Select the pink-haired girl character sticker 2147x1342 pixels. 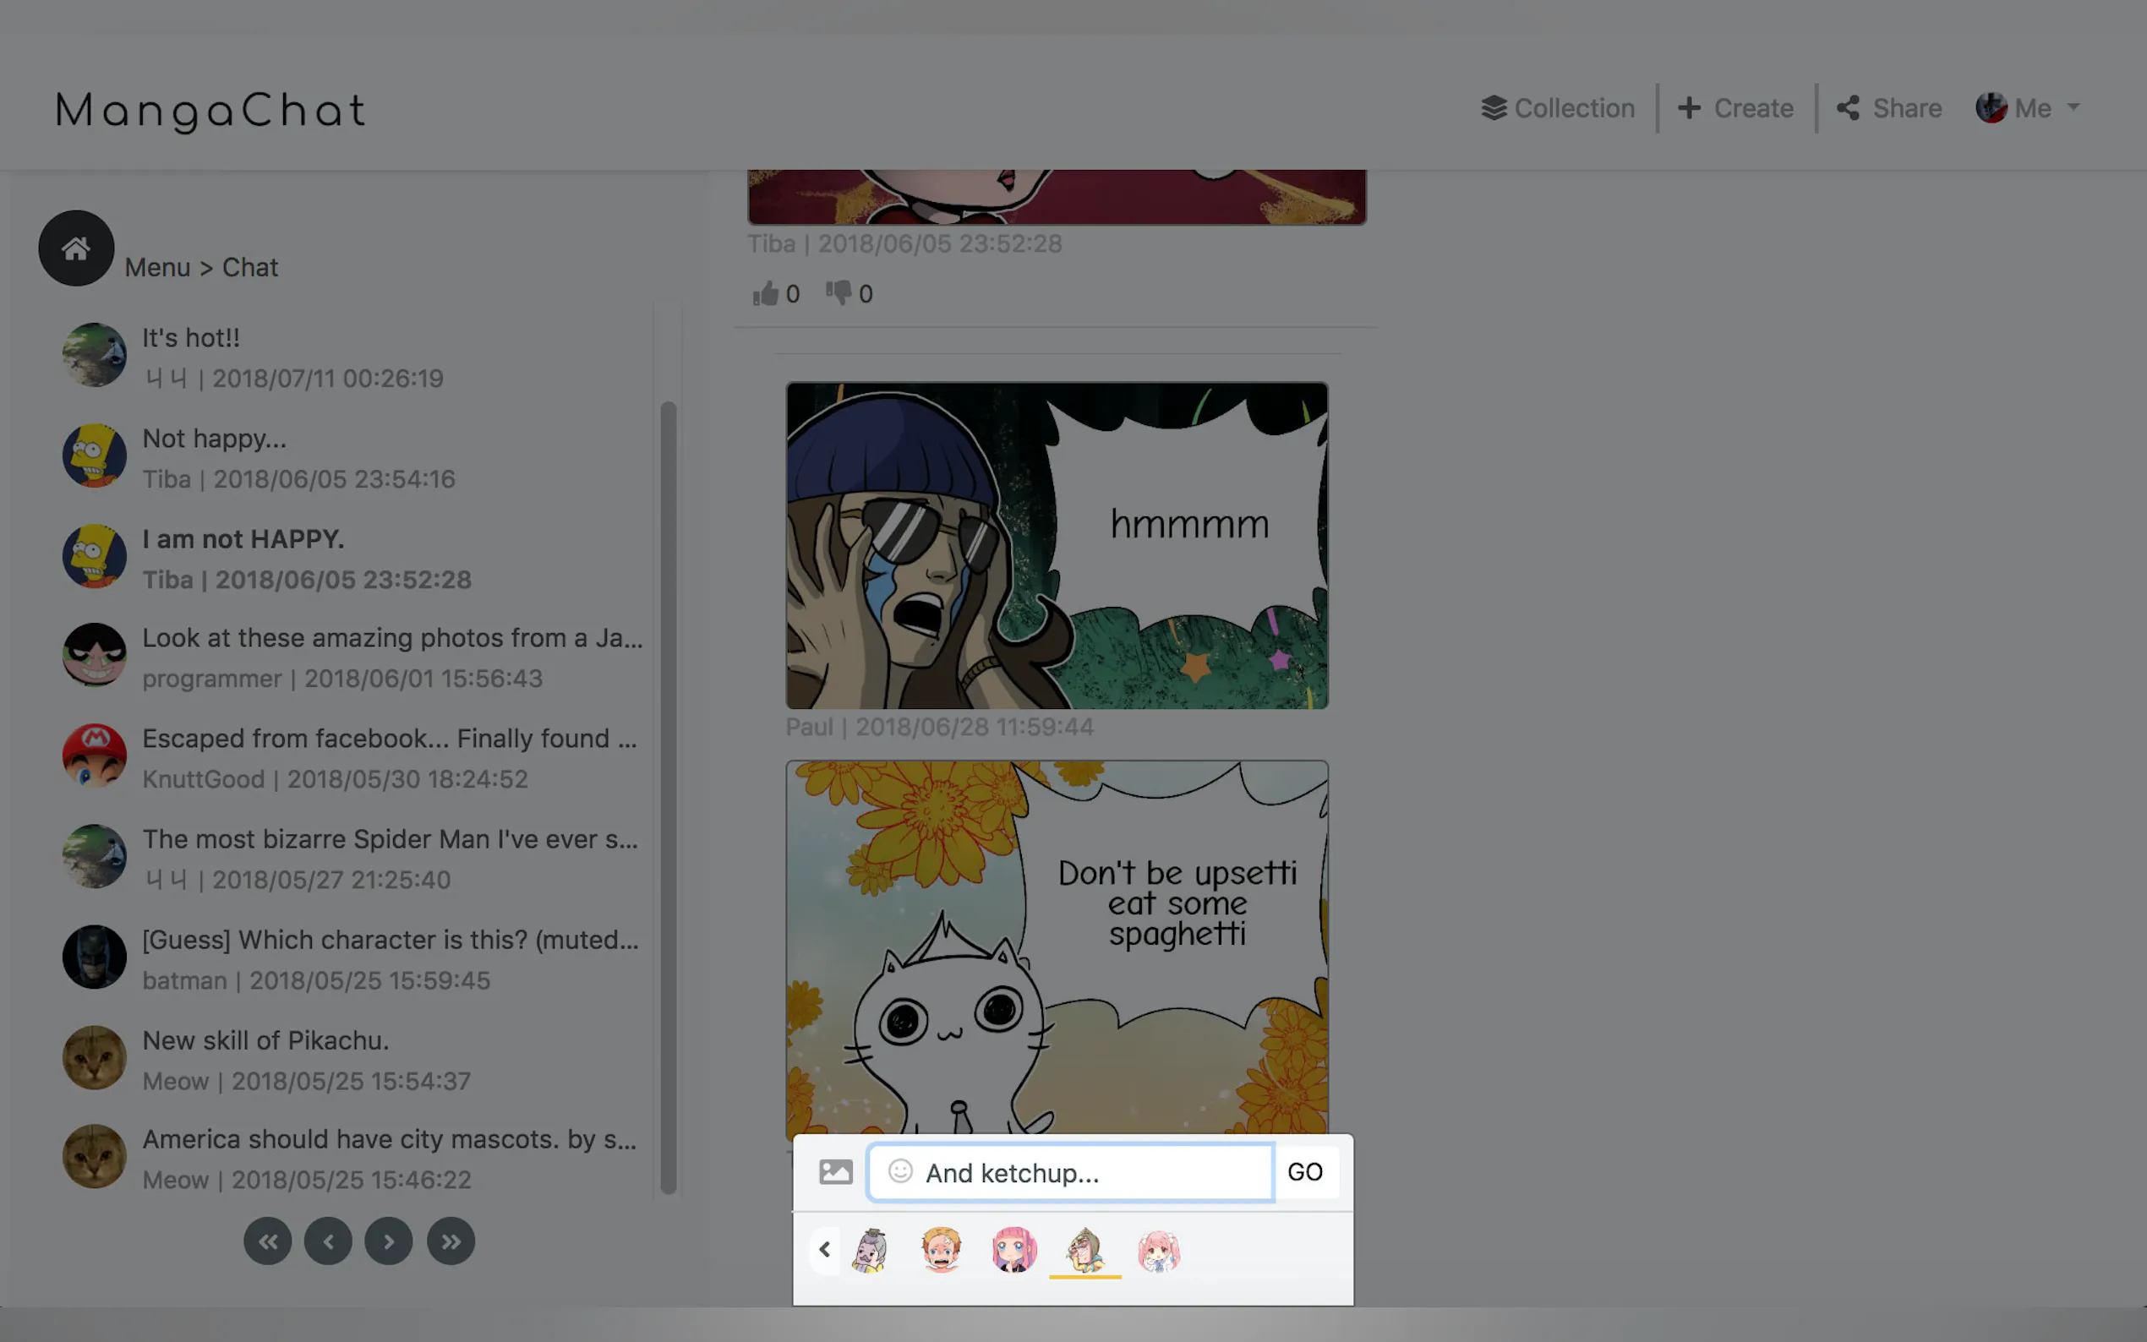click(1013, 1251)
